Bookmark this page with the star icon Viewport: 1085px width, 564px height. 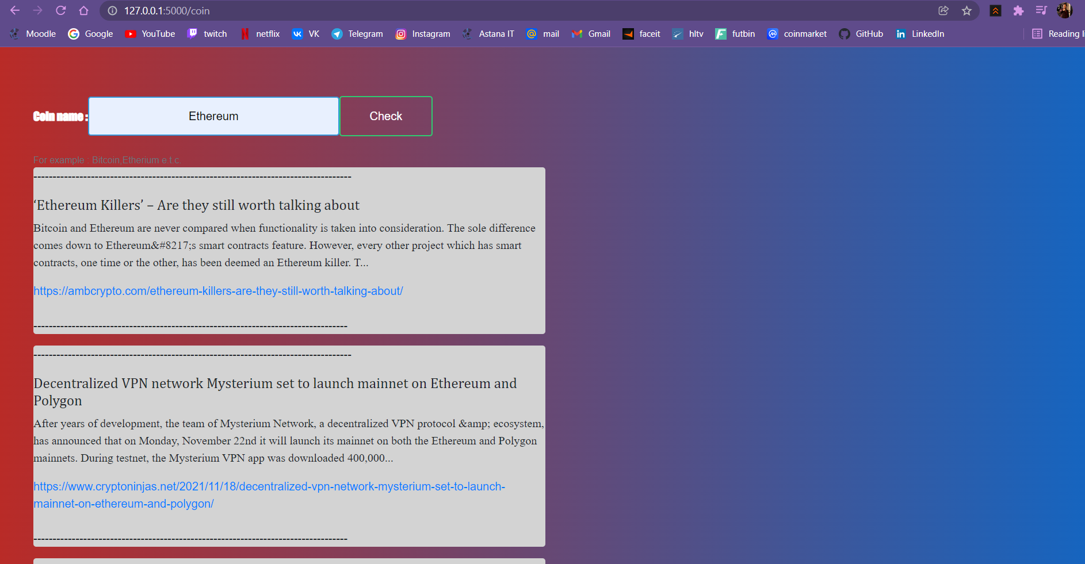[x=967, y=10]
